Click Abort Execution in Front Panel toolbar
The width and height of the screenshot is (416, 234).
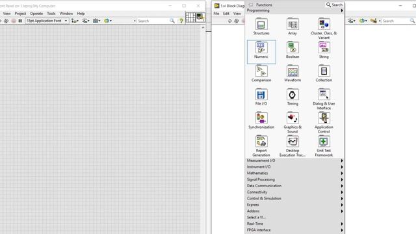[14, 21]
